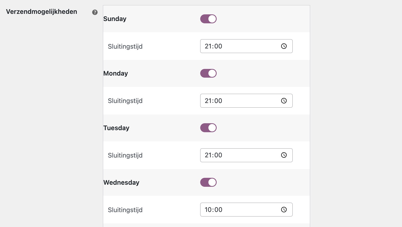Click the clock icon in Tuesday's Sluitingstijd field
The image size is (402, 227).
284,155
